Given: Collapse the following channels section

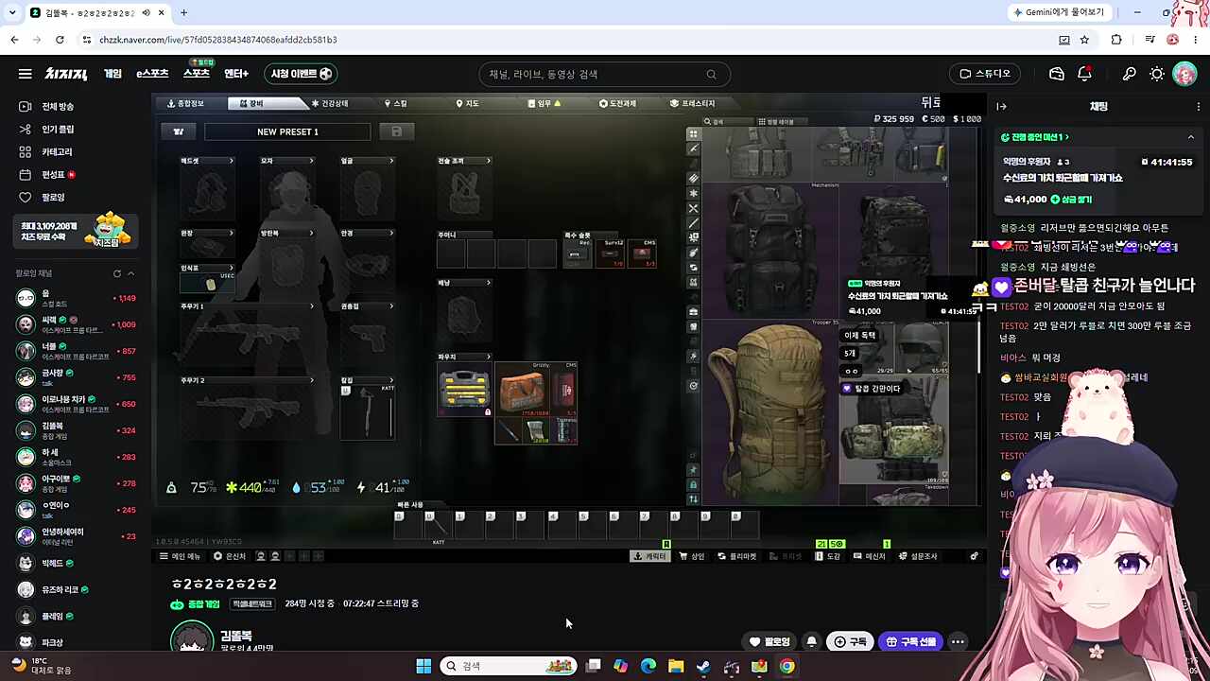Looking at the screenshot, I should pos(131,273).
